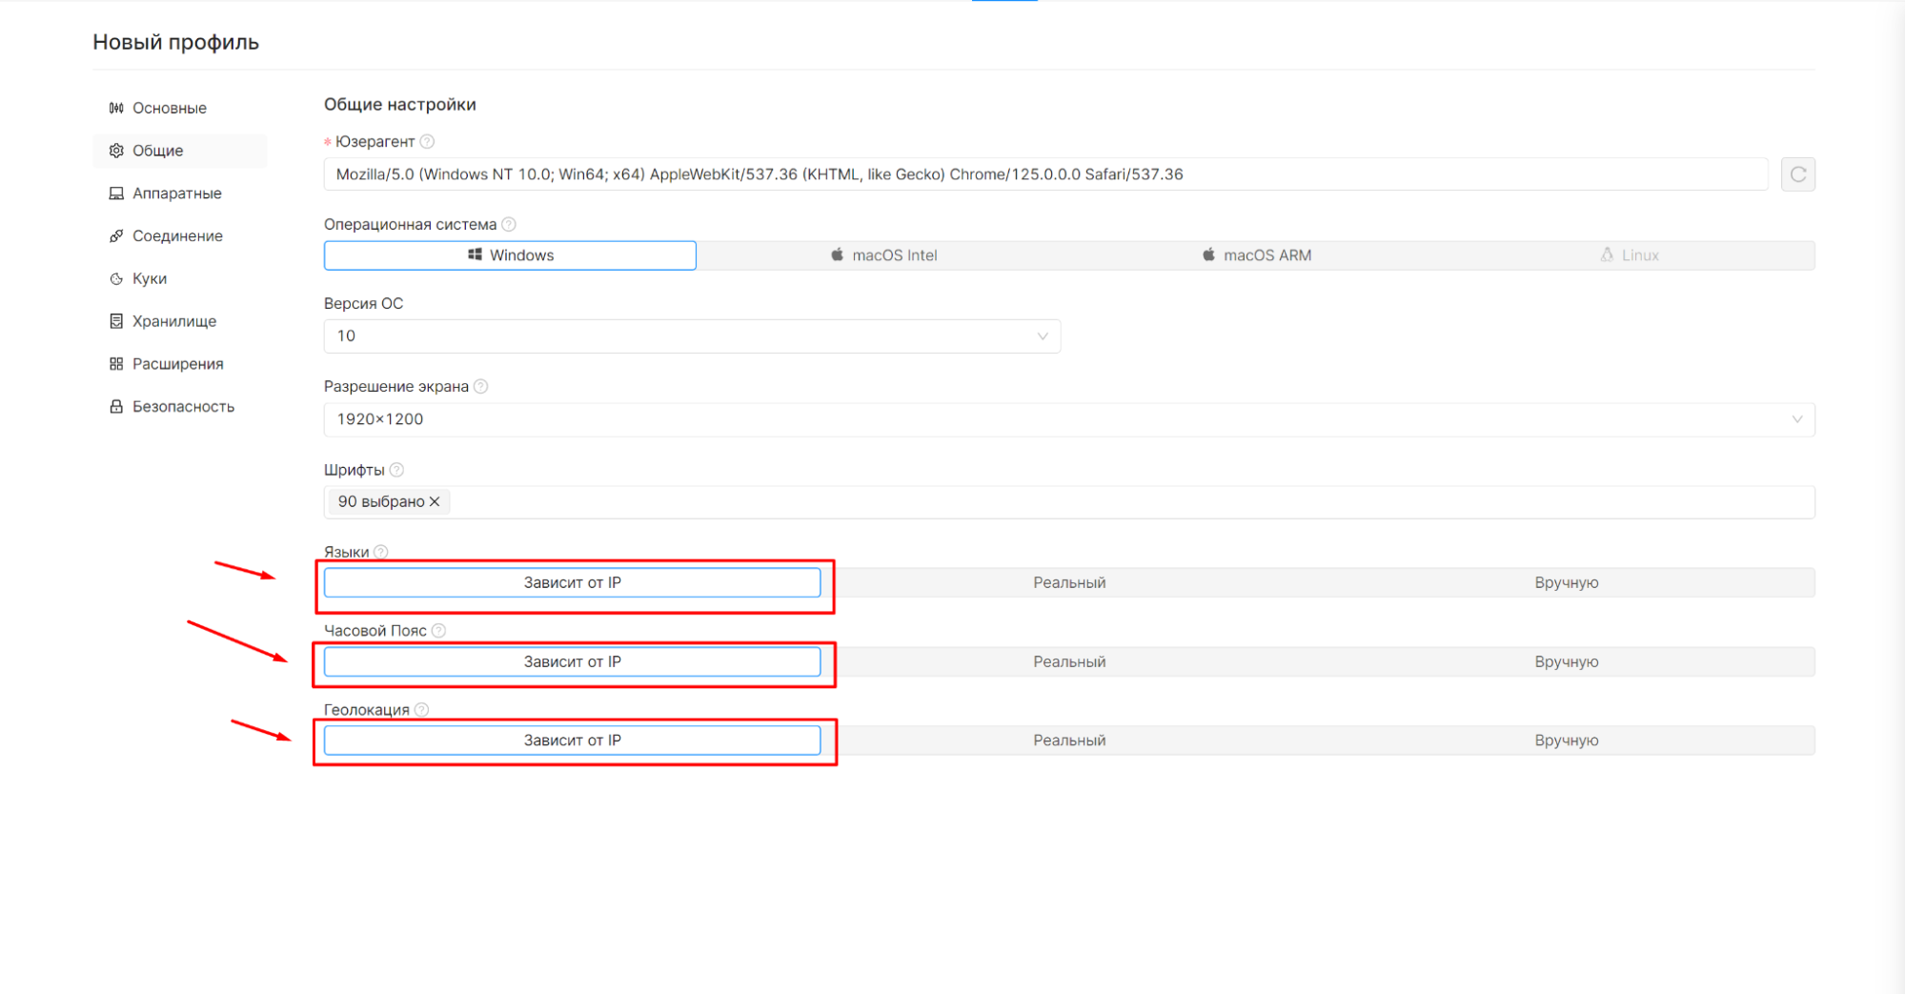Show help for Разрешение экрана
The height and width of the screenshot is (995, 1905).
pos(481,387)
